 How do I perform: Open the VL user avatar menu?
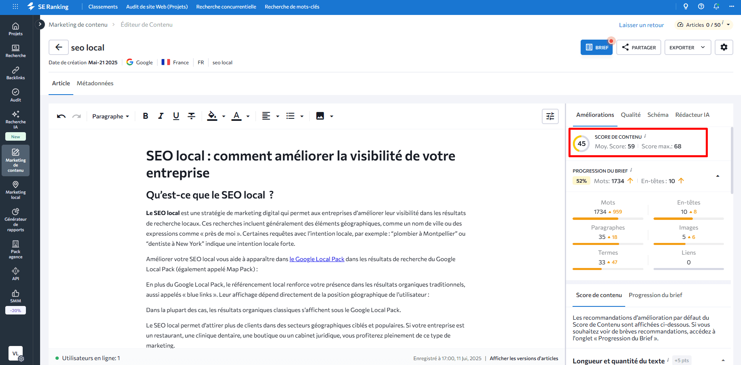(x=15, y=353)
